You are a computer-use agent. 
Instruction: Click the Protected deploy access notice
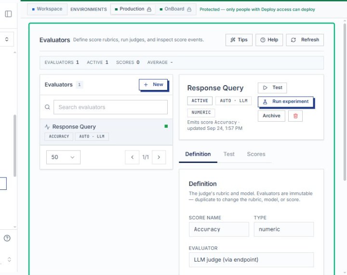click(257, 10)
